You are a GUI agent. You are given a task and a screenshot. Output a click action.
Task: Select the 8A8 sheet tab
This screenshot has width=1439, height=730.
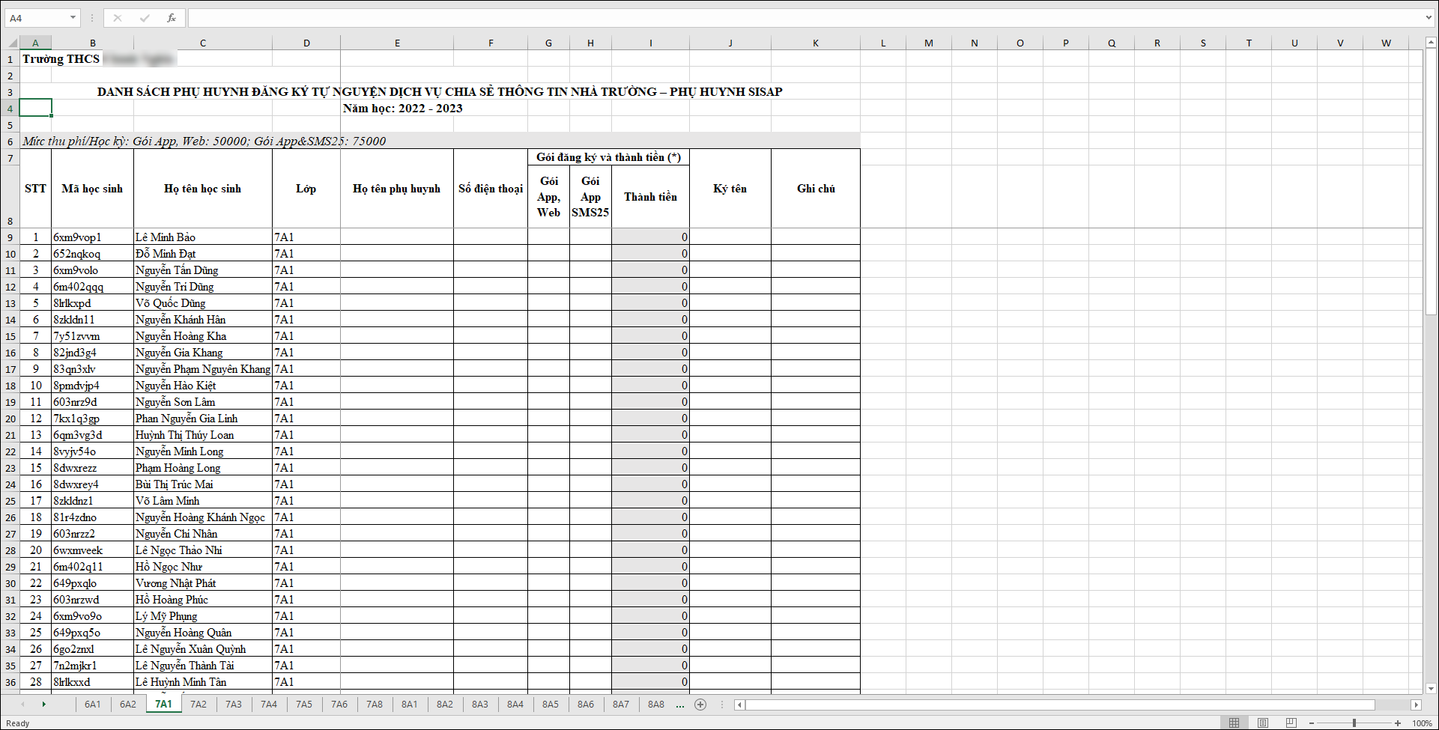[656, 705]
